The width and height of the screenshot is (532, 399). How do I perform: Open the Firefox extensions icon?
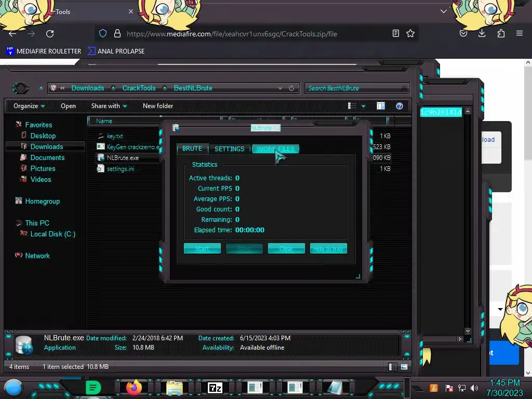pos(501,33)
